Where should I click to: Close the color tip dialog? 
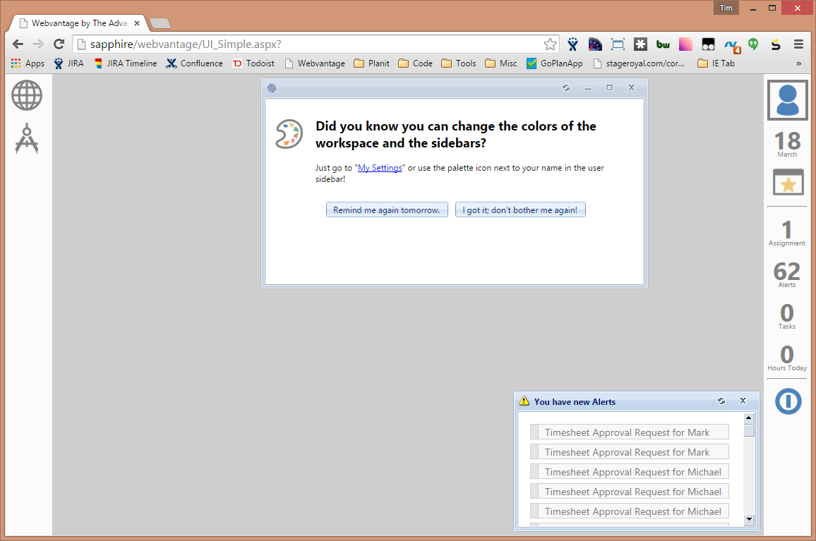tap(631, 87)
